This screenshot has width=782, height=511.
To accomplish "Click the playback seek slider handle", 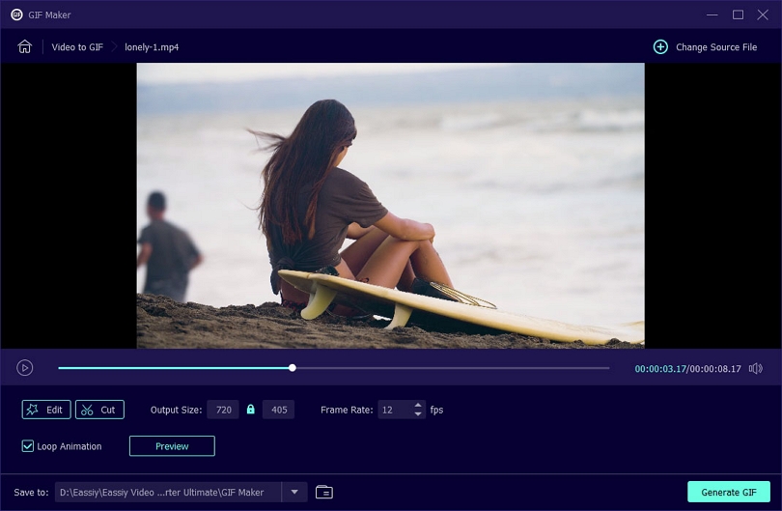I will tap(293, 368).
